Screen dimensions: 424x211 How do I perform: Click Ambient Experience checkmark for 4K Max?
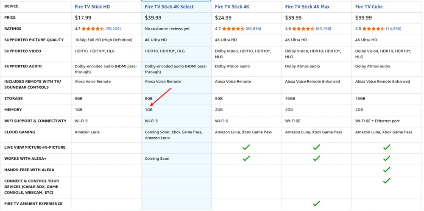coord(316,203)
